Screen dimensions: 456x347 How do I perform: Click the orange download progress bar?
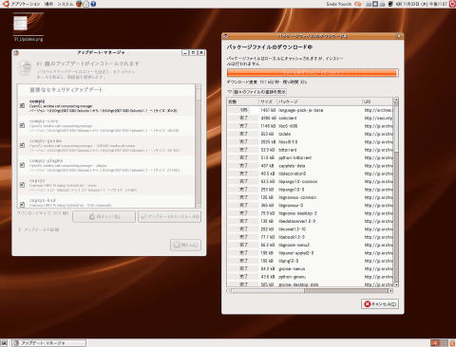coord(312,73)
